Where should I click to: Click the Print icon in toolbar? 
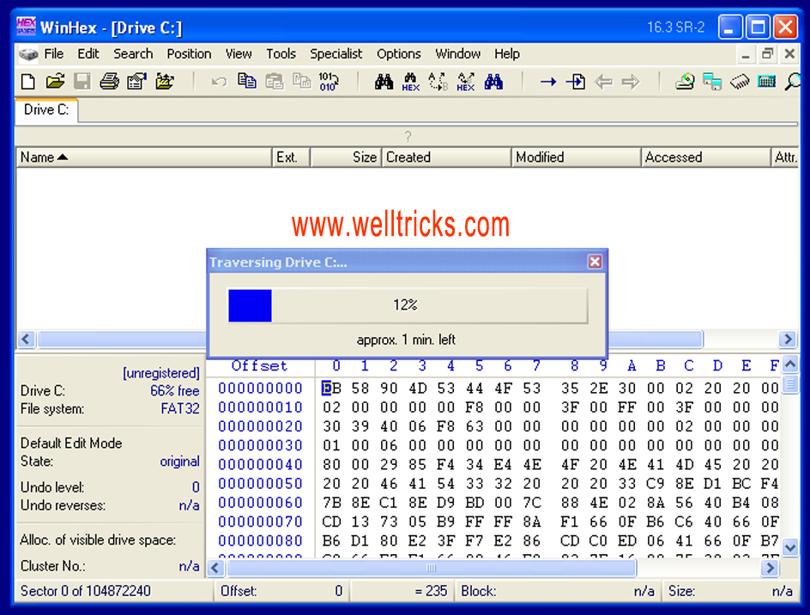click(x=109, y=81)
